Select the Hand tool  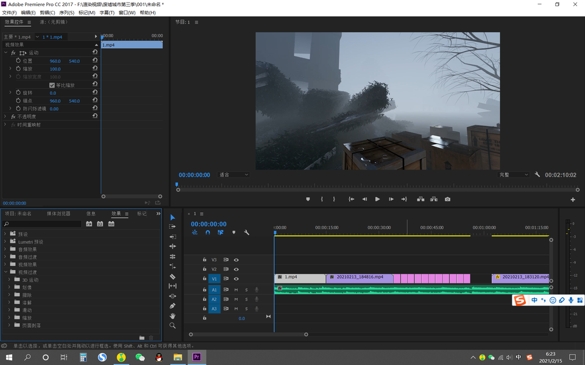[x=172, y=316]
